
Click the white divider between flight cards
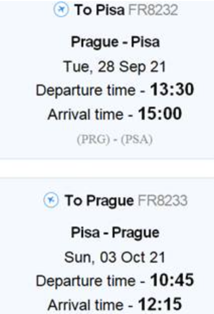[107, 168]
